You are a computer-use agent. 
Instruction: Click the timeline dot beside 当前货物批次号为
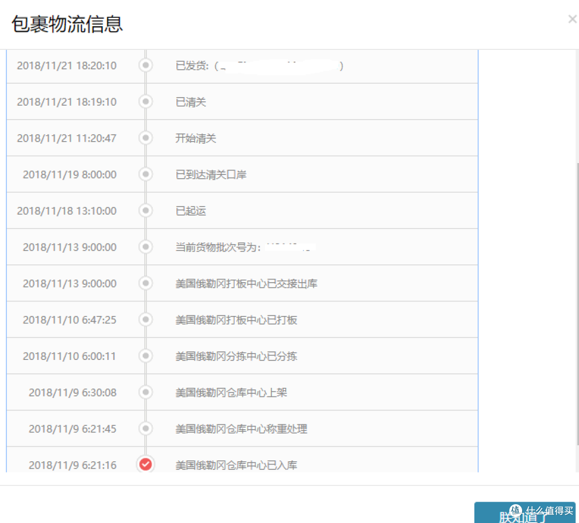pos(145,247)
